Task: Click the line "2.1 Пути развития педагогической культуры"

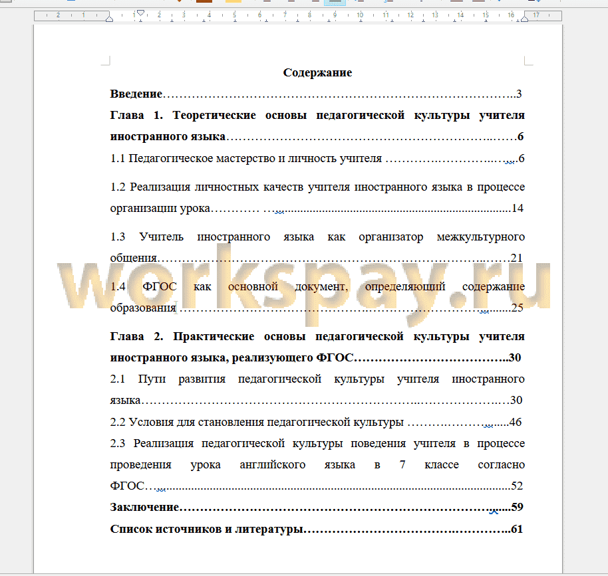Action: coord(317,379)
